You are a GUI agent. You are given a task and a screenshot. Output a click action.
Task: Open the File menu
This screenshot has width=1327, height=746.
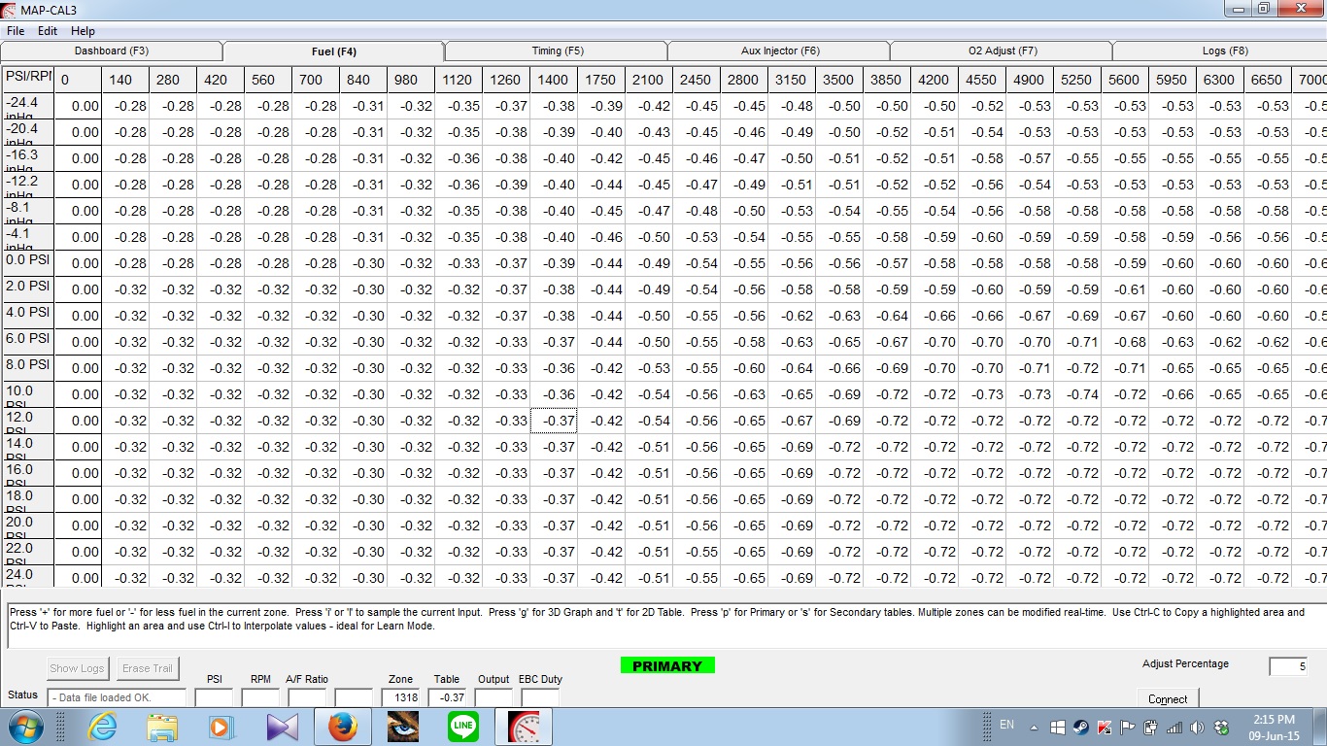pos(15,30)
